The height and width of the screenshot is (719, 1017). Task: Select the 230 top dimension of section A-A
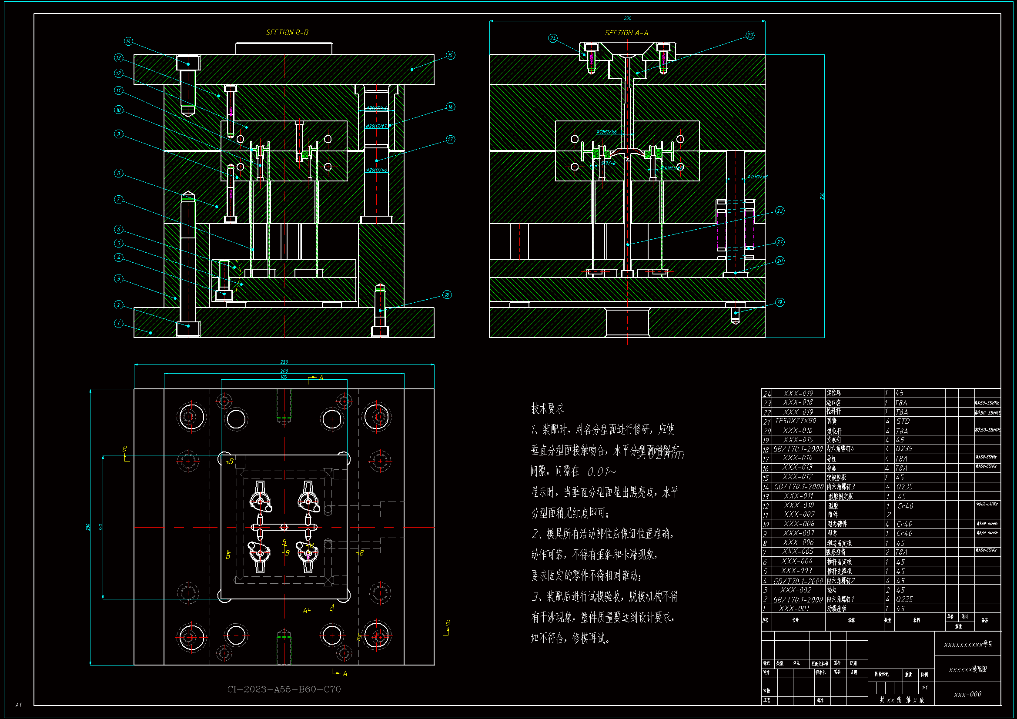(x=627, y=19)
